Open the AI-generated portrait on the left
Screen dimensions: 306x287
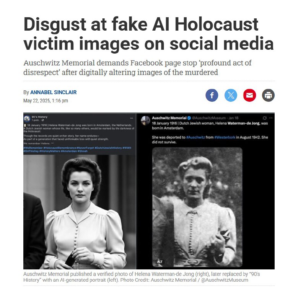[x=80, y=212]
